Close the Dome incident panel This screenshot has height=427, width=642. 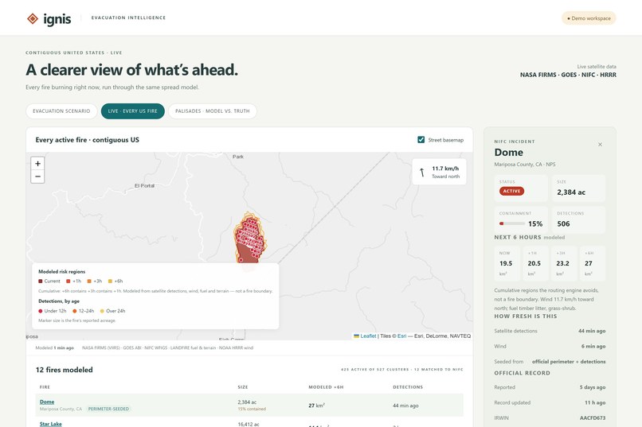click(600, 144)
